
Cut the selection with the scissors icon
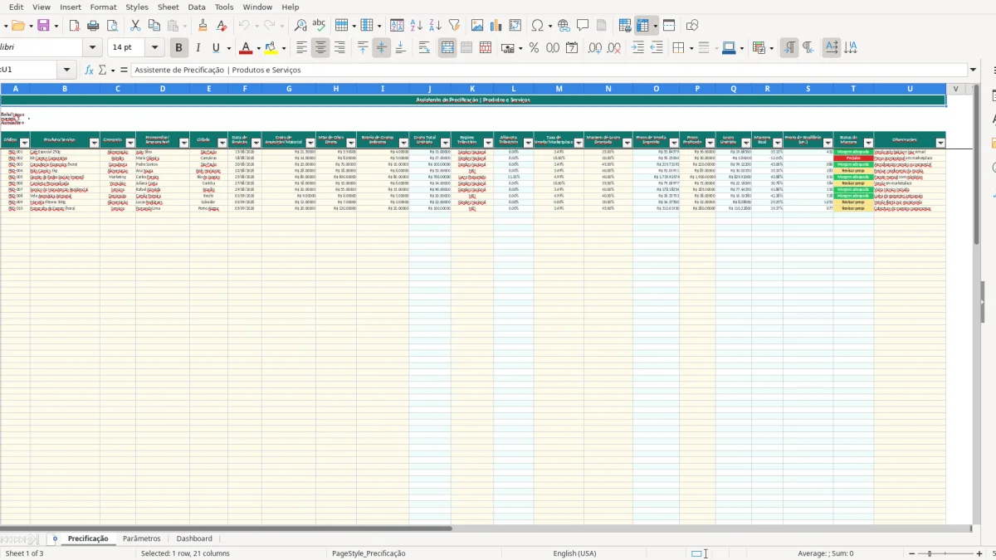tap(135, 26)
